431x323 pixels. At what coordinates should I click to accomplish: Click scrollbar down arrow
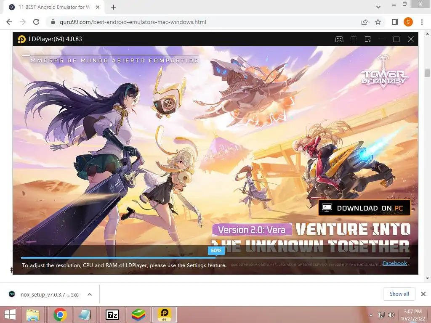pos(427,278)
